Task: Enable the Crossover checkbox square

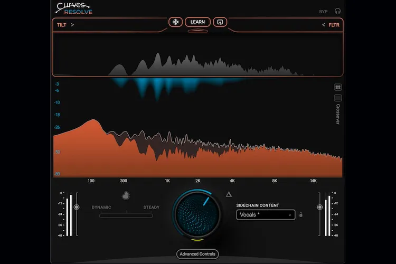Action: tap(338, 98)
